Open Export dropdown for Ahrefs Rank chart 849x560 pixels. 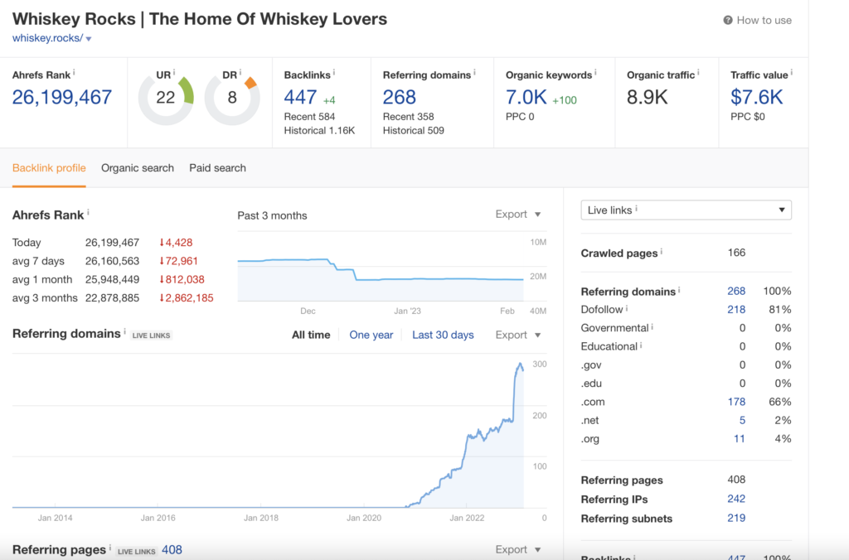(x=517, y=215)
